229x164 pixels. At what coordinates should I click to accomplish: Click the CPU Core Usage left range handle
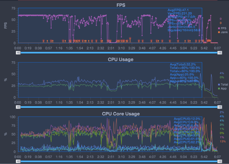point(18,161)
